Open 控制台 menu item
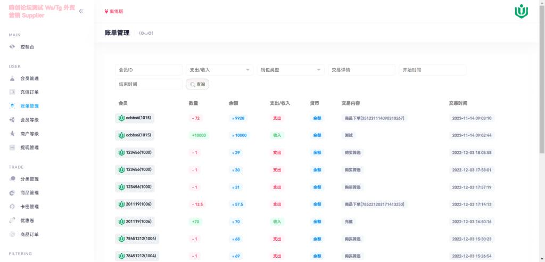The height and width of the screenshot is (262, 545). pyautogui.click(x=28, y=47)
